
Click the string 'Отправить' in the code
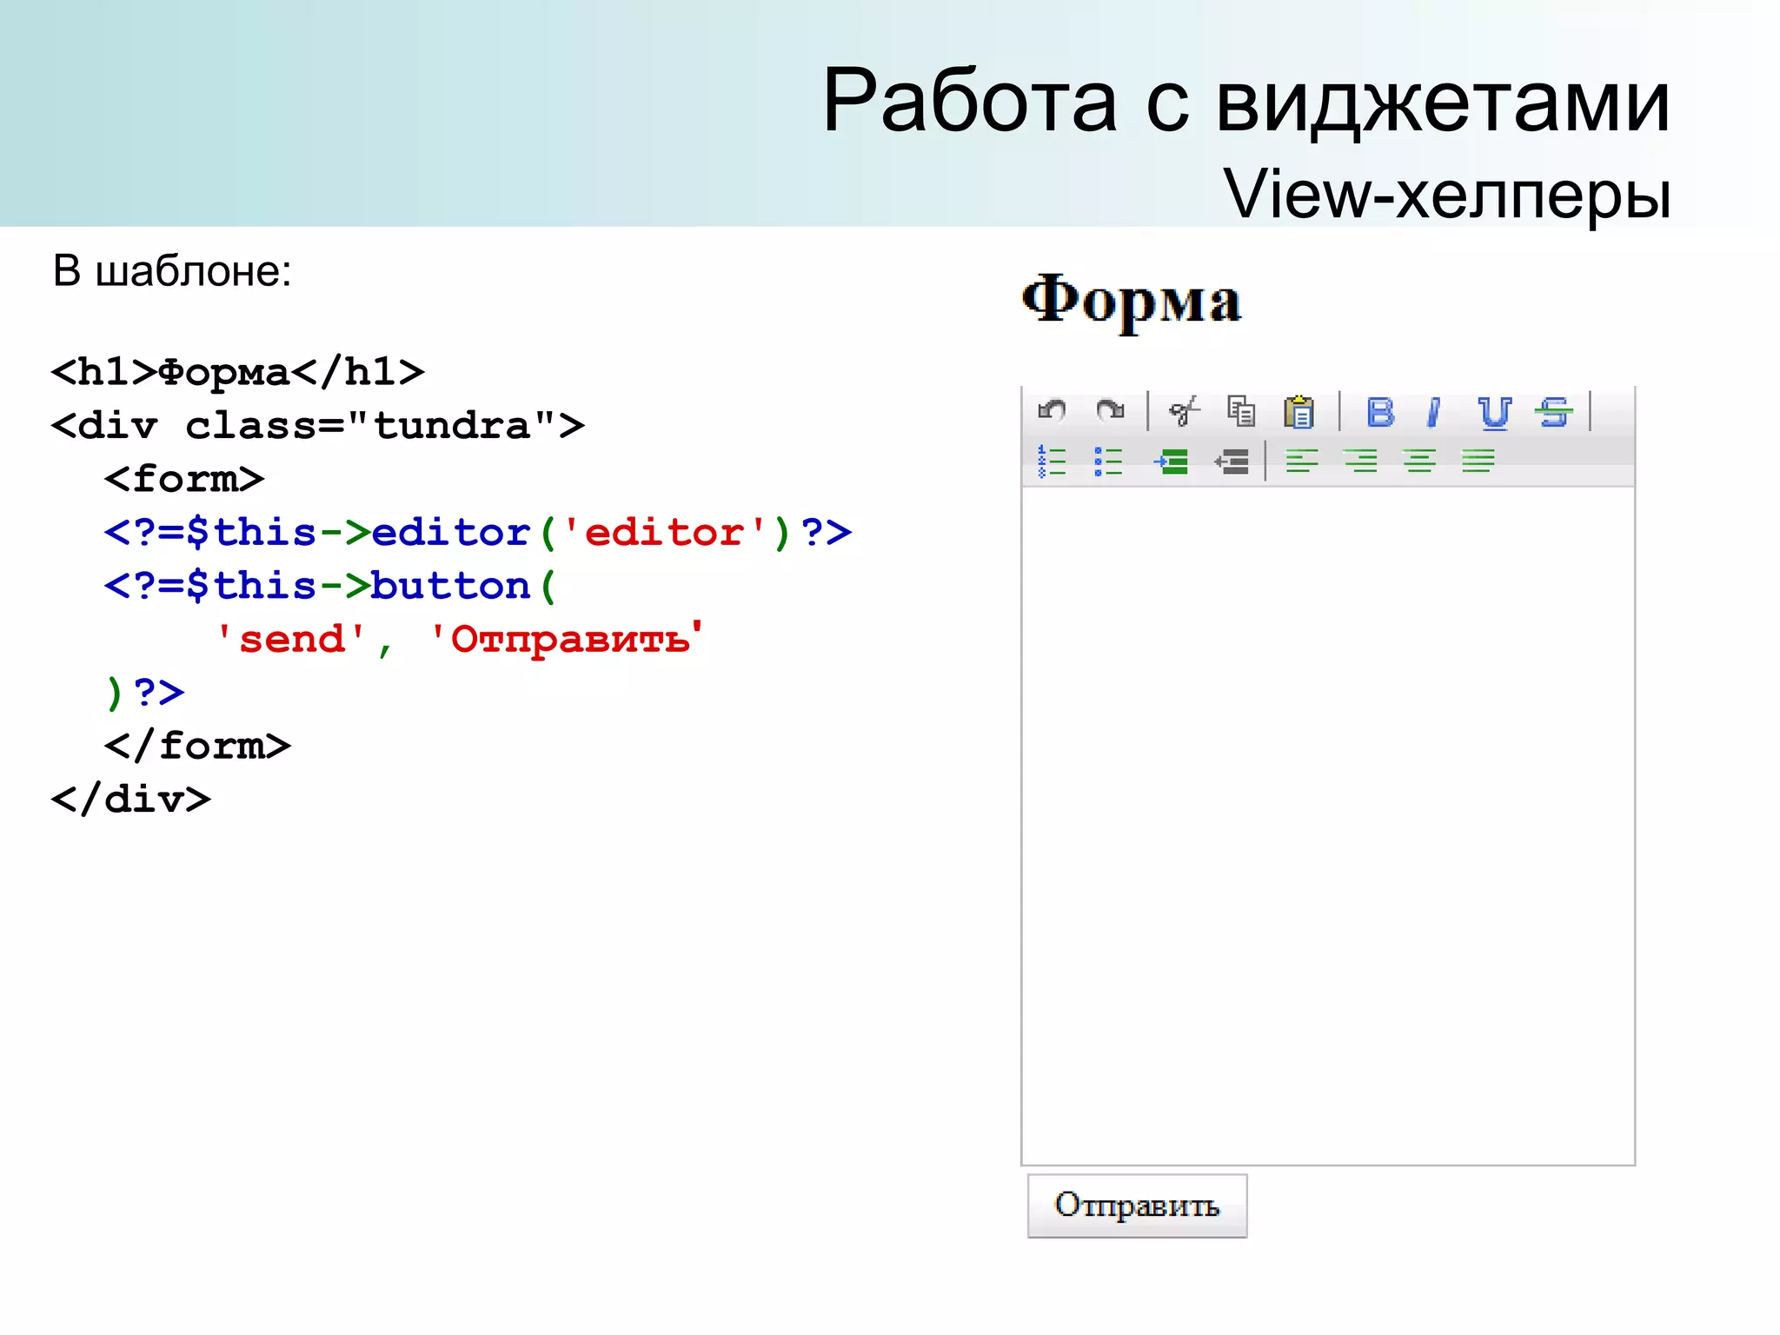pos(566,638)
